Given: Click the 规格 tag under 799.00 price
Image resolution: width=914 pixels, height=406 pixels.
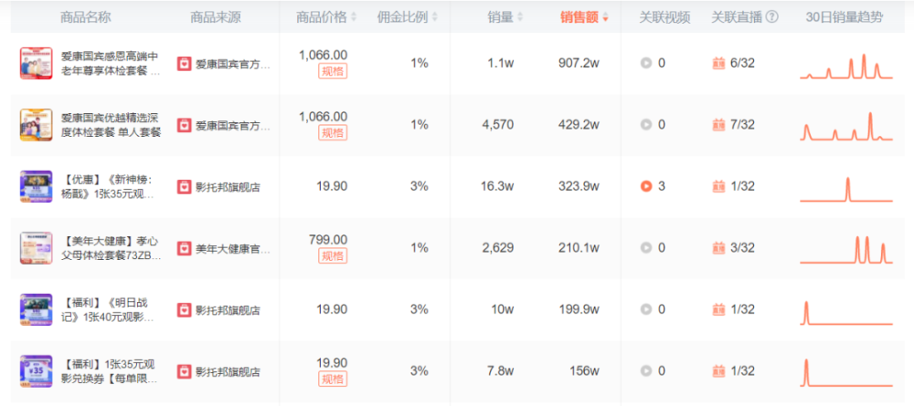Looking at the screenshot, I should [x=333, y=255].
